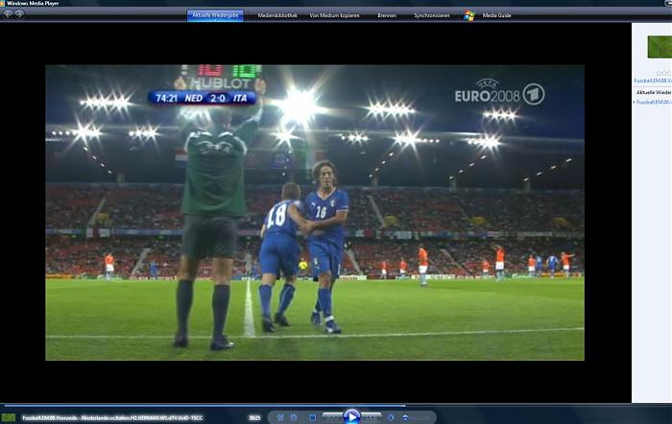Switch to the Medienbibliothek tab
This screenshot has width=672, height=424.
277,15
